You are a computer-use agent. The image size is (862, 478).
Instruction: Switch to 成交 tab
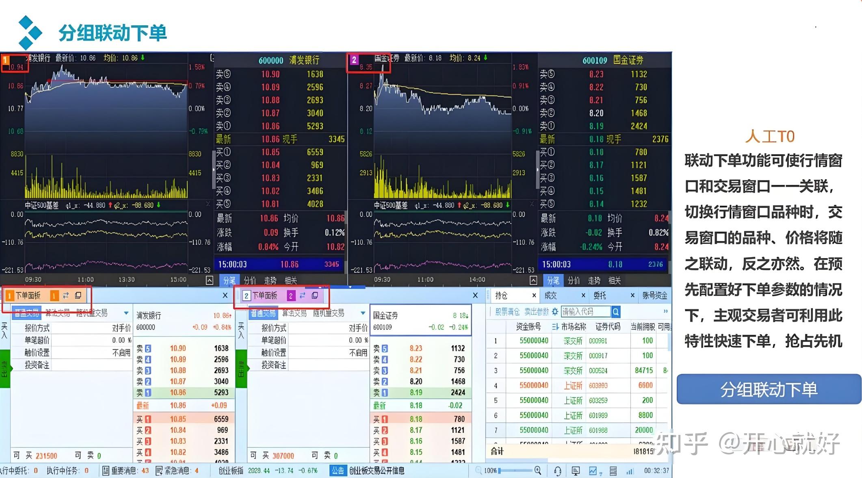551,295
